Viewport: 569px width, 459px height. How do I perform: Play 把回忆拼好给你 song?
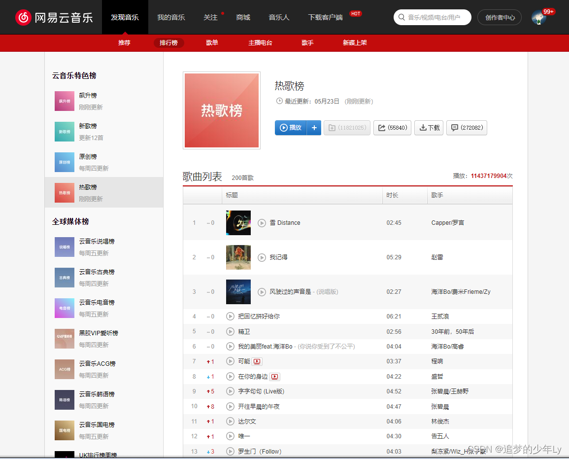point(230,317)
